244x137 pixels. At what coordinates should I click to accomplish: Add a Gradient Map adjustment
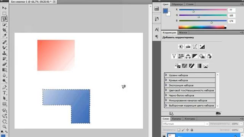pyautogui.click(x=199, y=66)
